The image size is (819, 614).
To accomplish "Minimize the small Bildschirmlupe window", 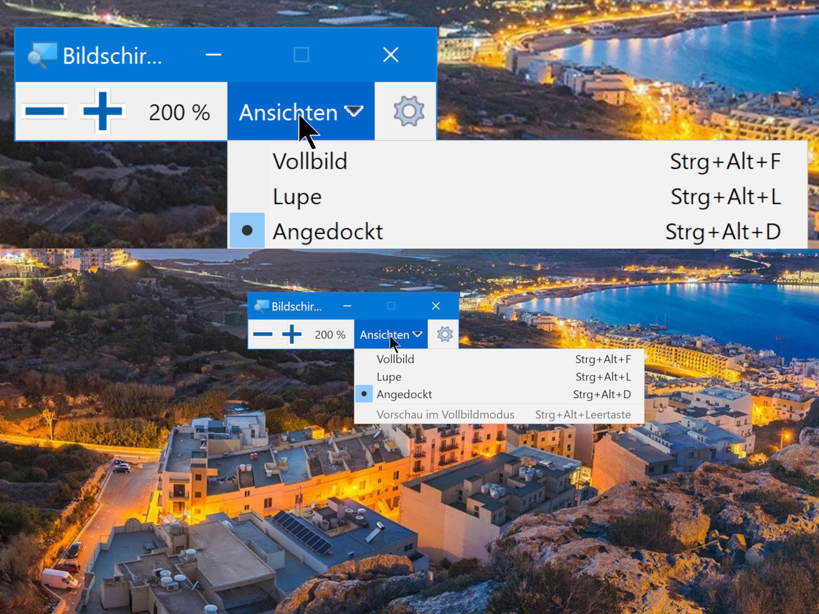I will pos(347,306).
